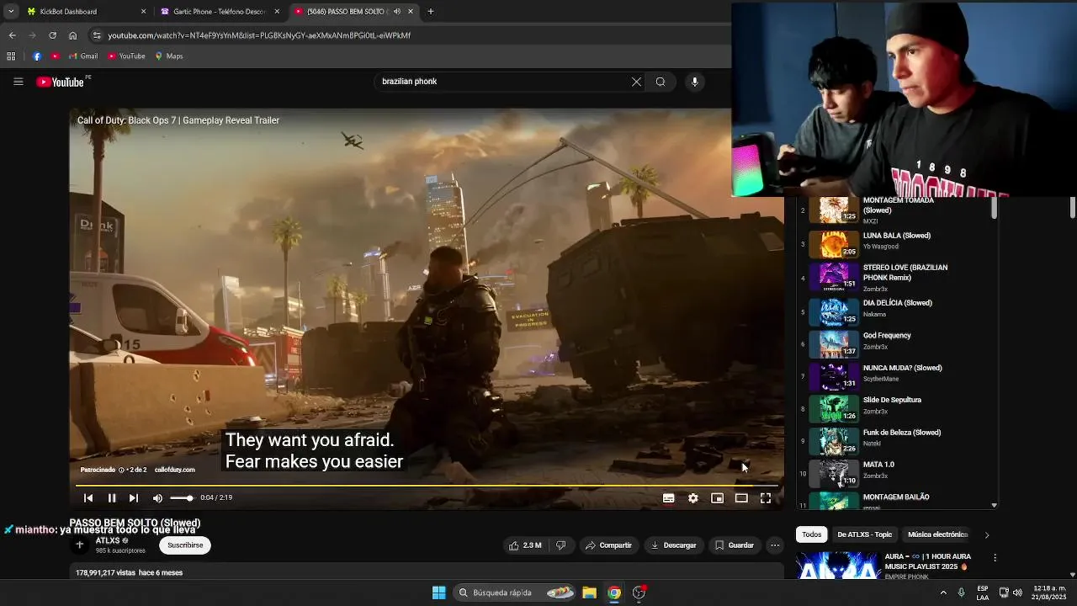Go to YouTube home via logo
This screenshot has width=1077, height=606.
tap(61, 82)
